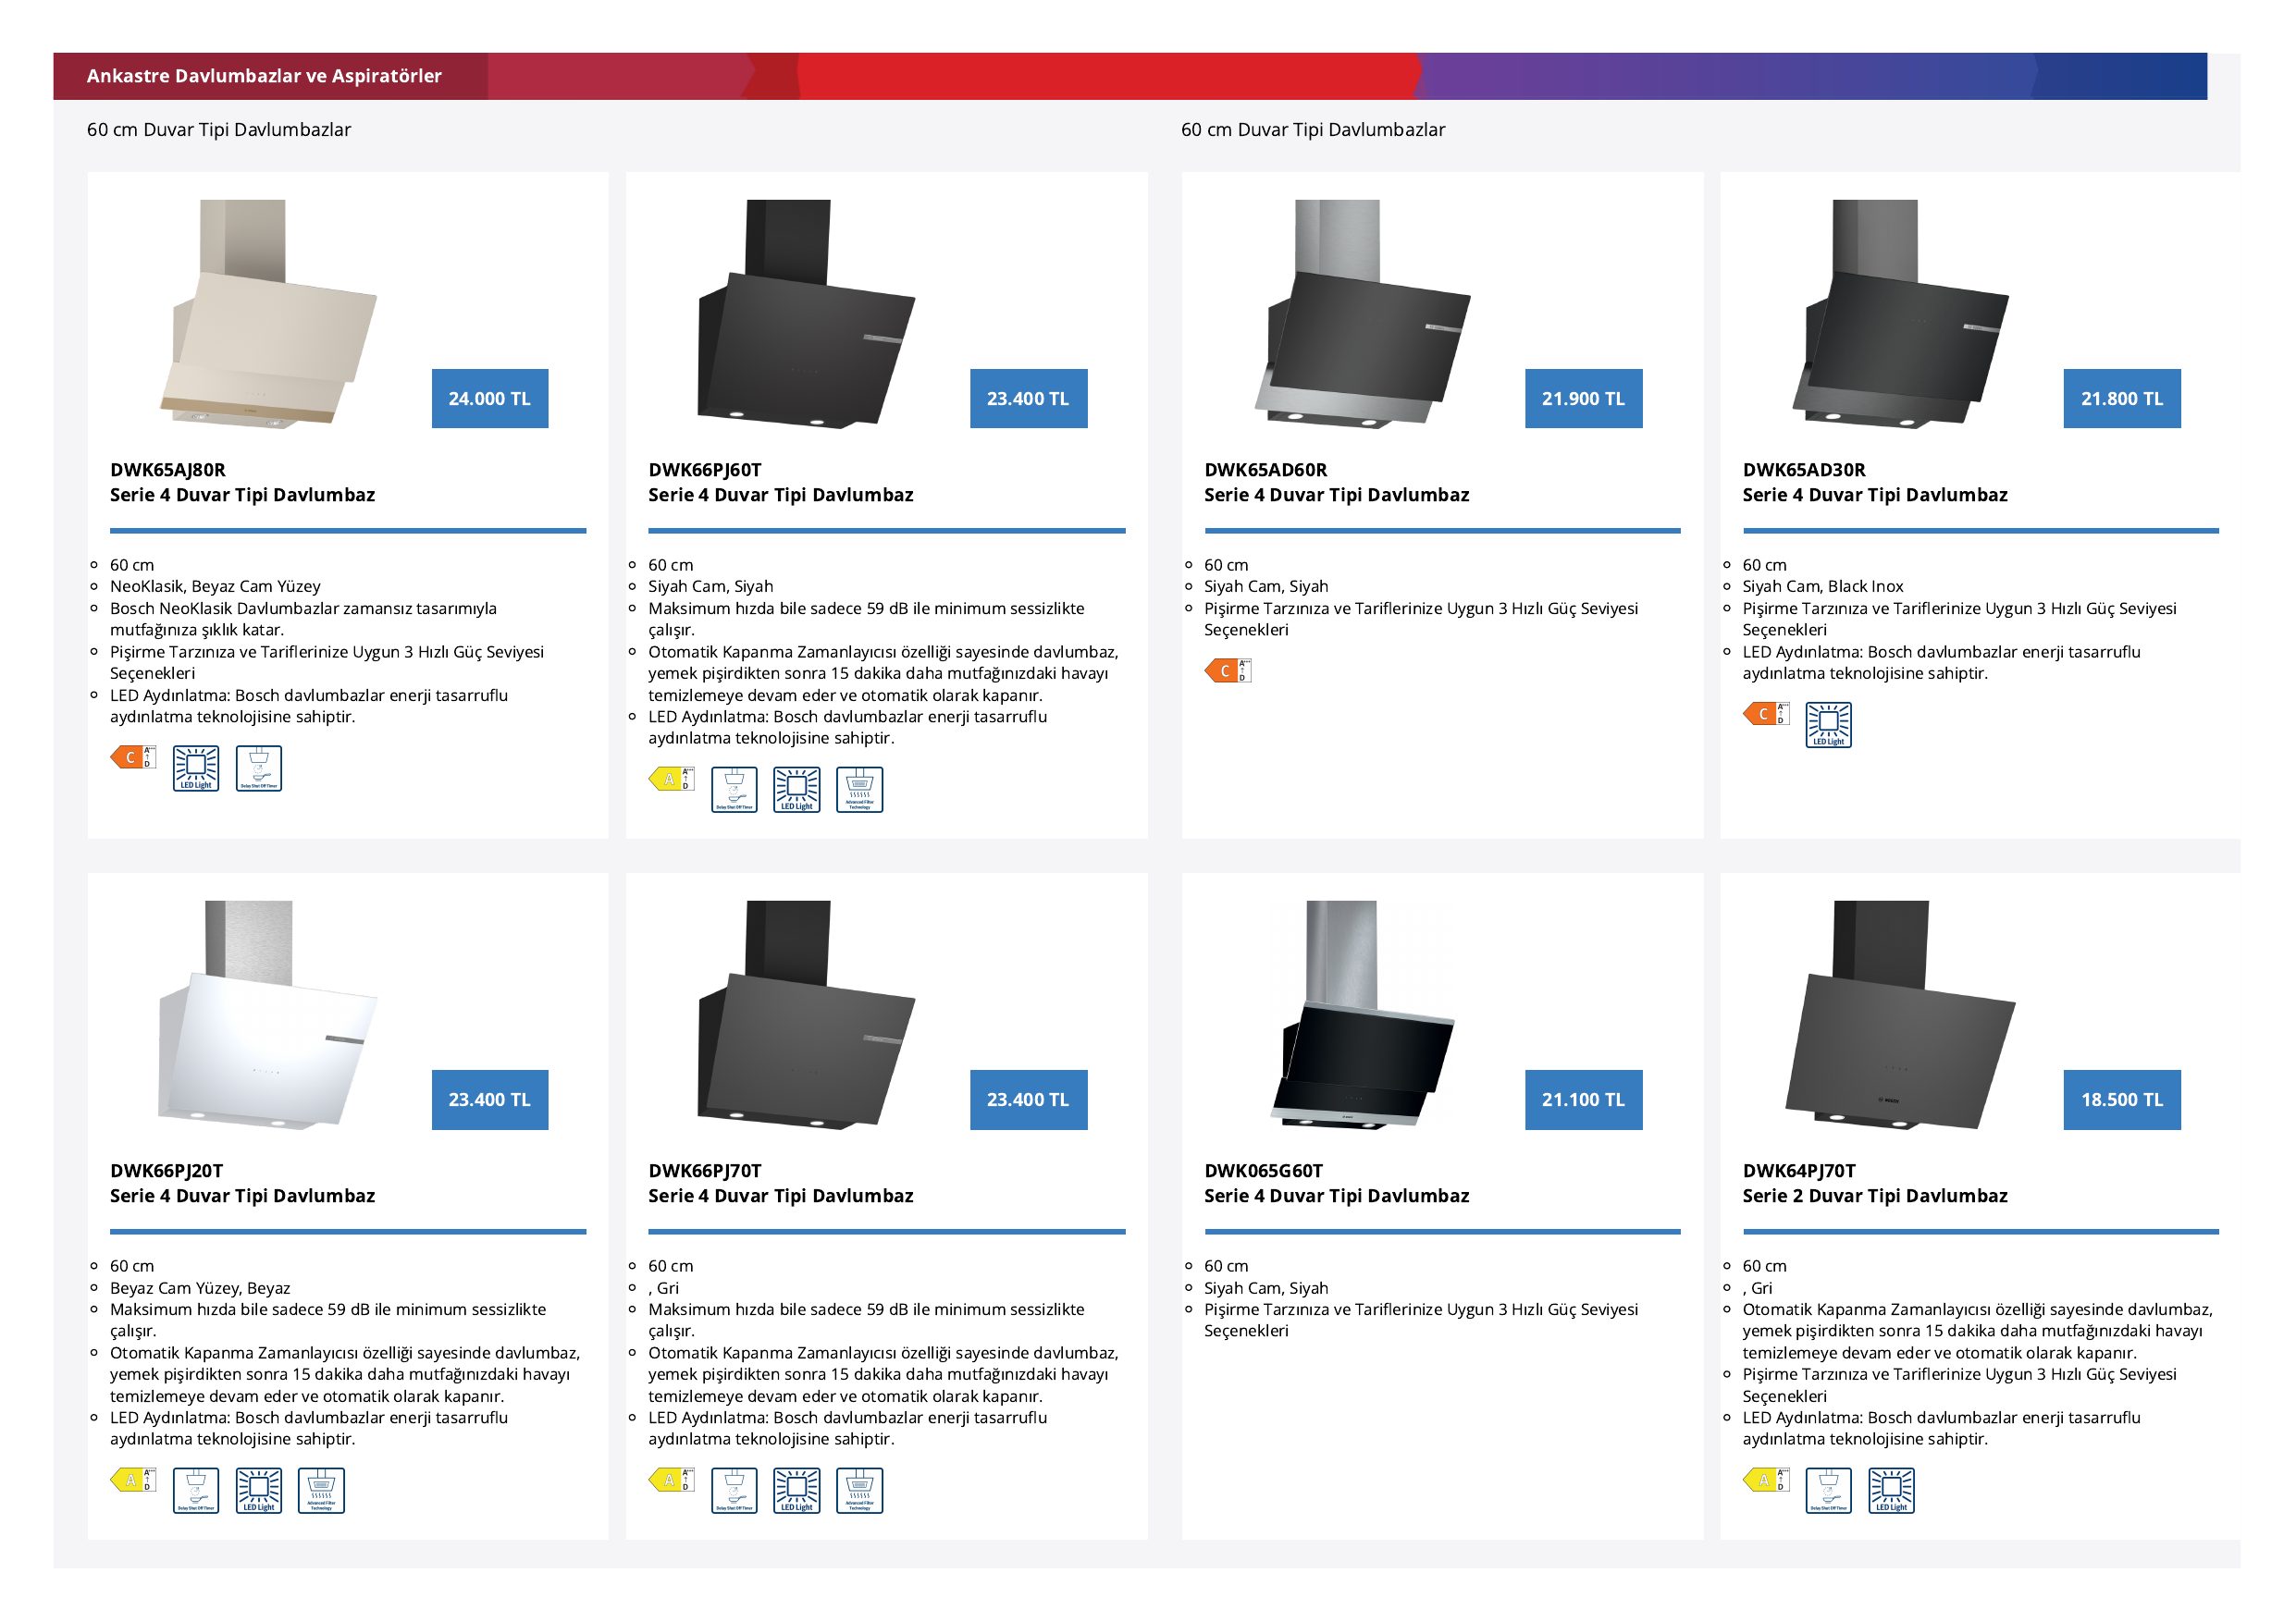This screenshot has width=2296, height=1622.
Task: Click the energy class C label of DWK65AJ80R
Action: point(133,757)
